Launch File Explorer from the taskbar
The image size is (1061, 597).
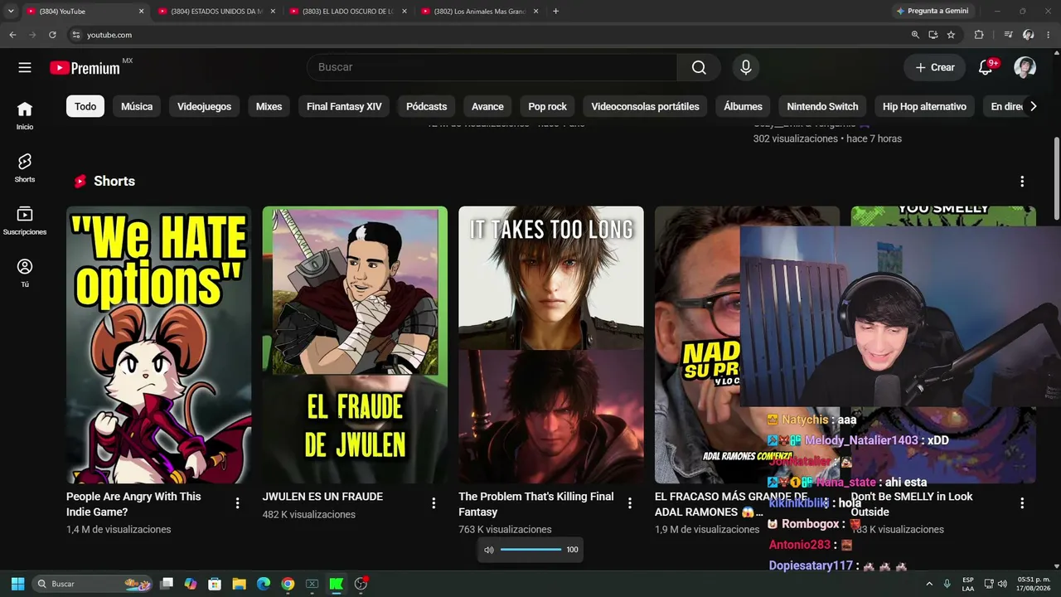click(x=239, y=584)
